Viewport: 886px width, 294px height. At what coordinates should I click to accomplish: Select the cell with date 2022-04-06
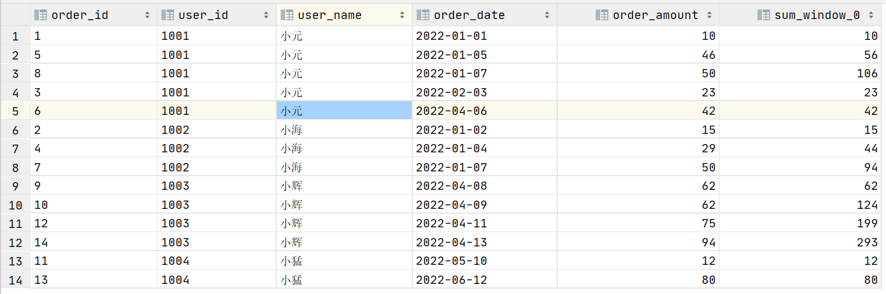coord(484,111)
